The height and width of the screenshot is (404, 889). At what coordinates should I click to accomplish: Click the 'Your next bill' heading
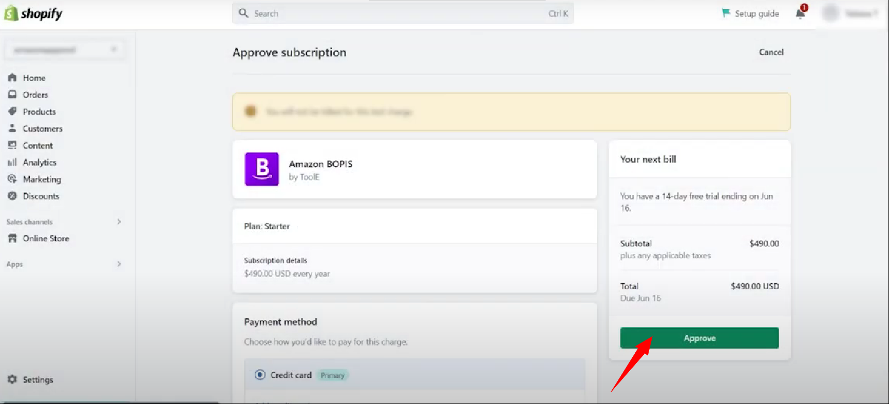pos(648,159)
